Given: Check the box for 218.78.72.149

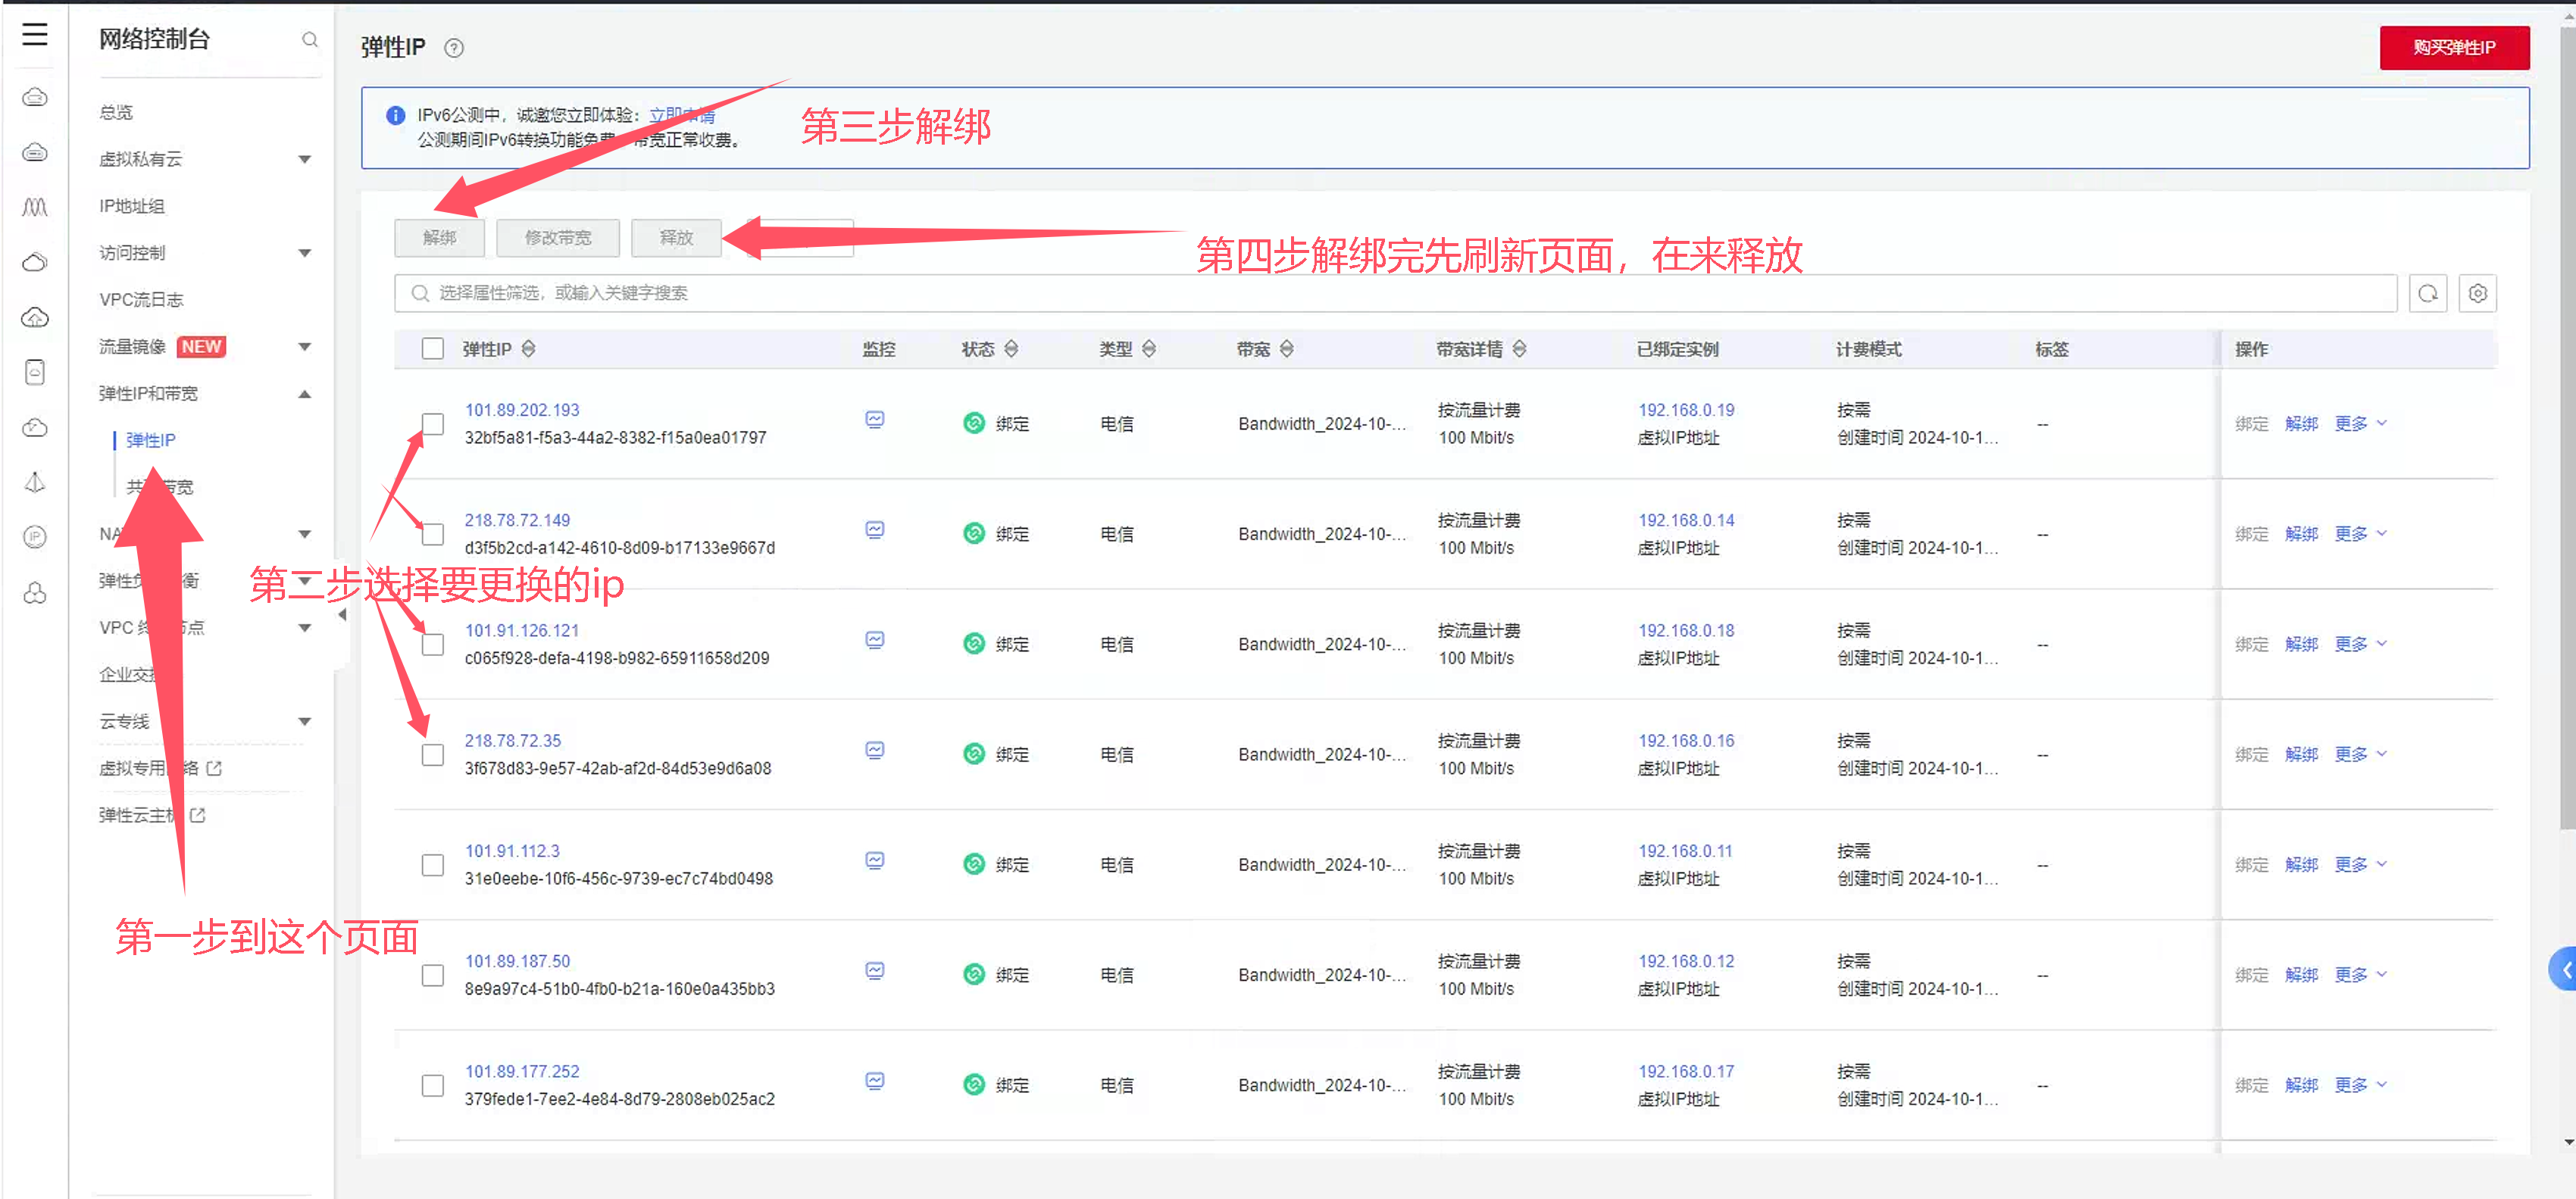Looking at the screenshot, I should (433, 534).
